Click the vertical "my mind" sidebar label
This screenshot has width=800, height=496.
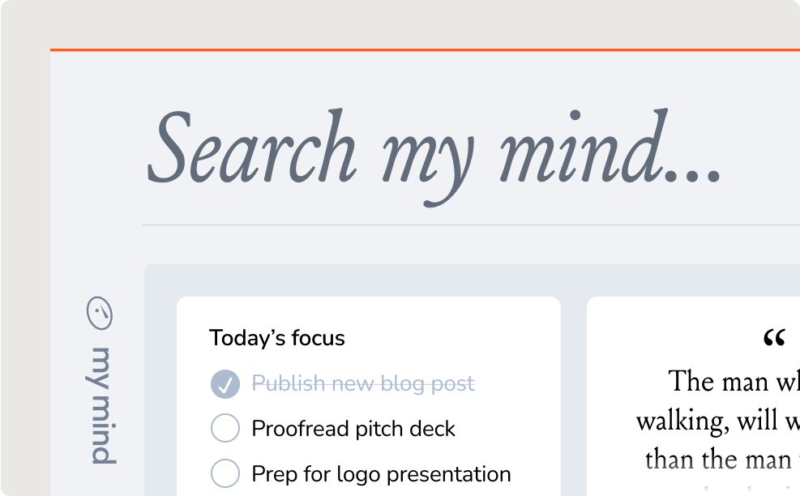tap(102, 405)
